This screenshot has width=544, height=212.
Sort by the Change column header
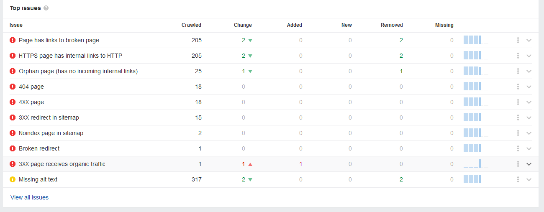(243, 25)
